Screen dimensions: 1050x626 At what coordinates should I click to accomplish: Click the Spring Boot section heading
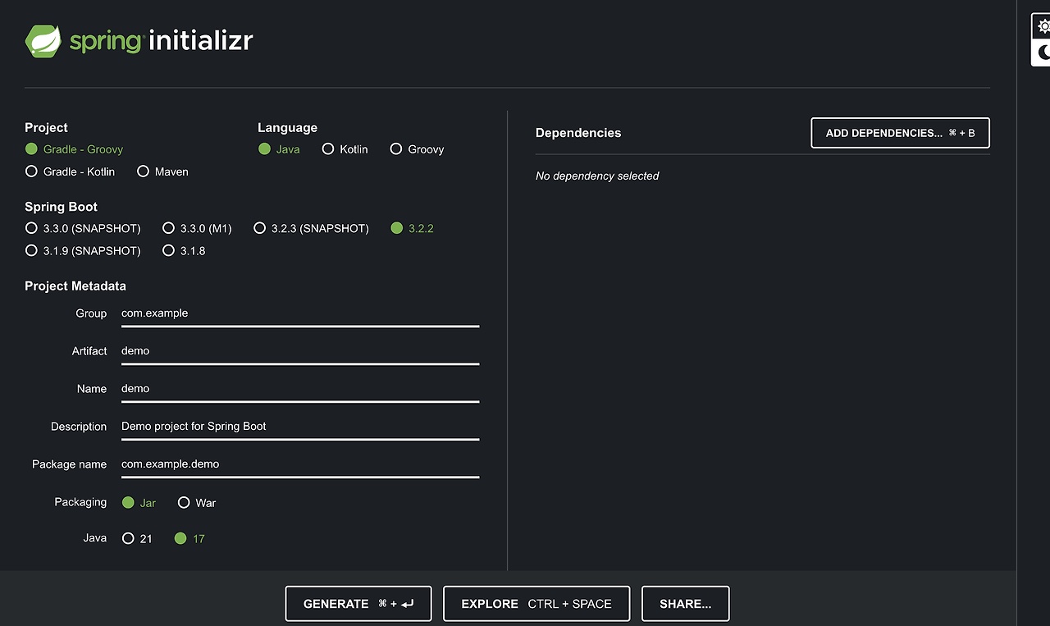tap(62, 207)
